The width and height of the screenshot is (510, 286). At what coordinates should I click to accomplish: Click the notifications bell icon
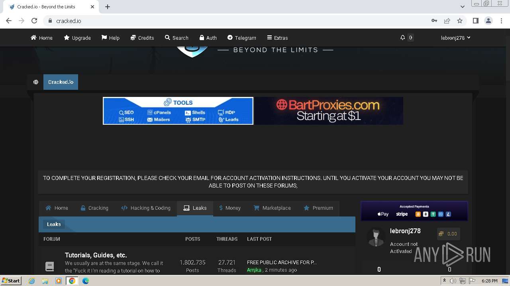[x=402, y=38]
